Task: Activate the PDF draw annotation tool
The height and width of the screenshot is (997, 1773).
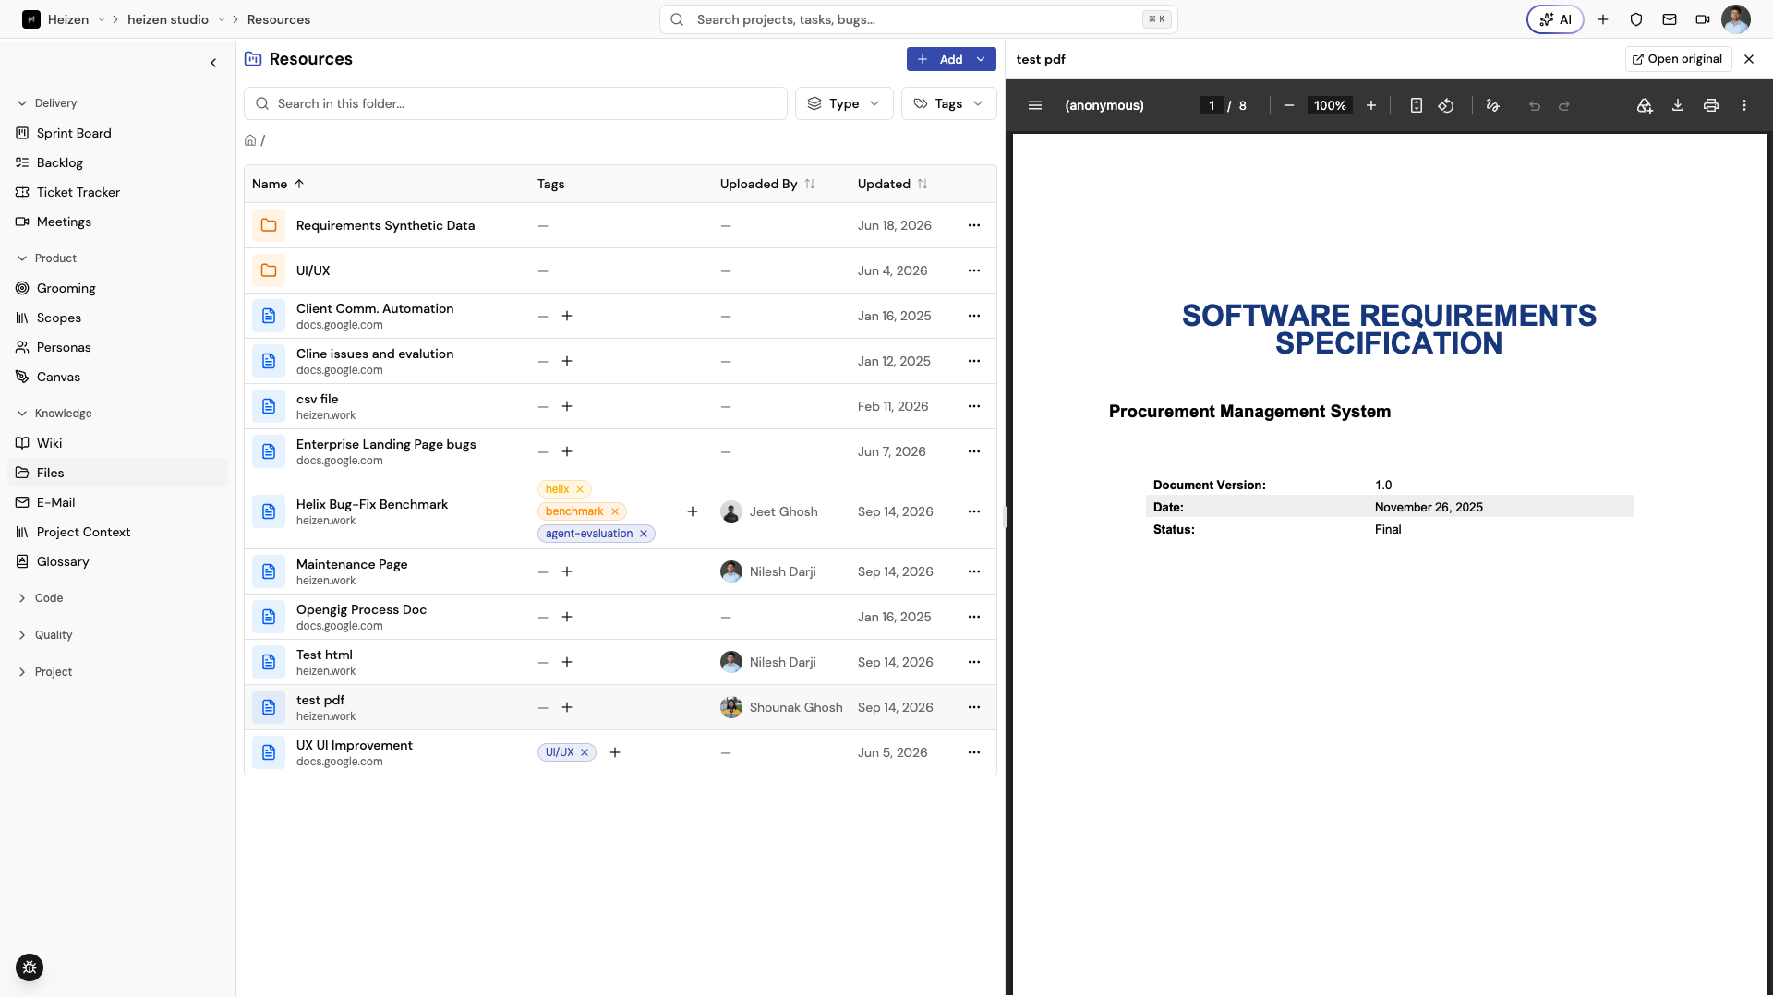Action: [1492, 105]
